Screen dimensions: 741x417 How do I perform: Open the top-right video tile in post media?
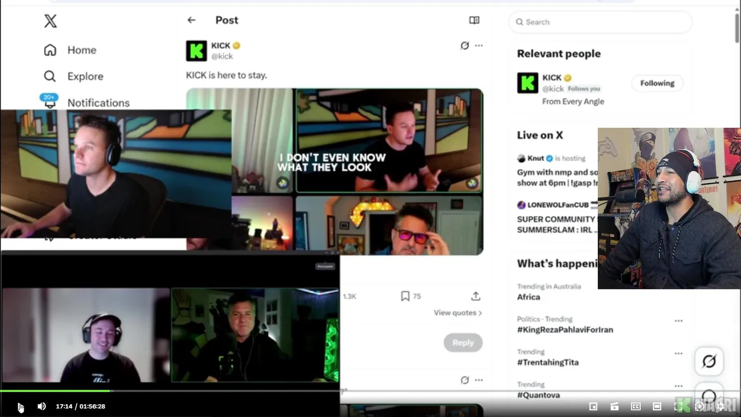[x=389, y=140]
